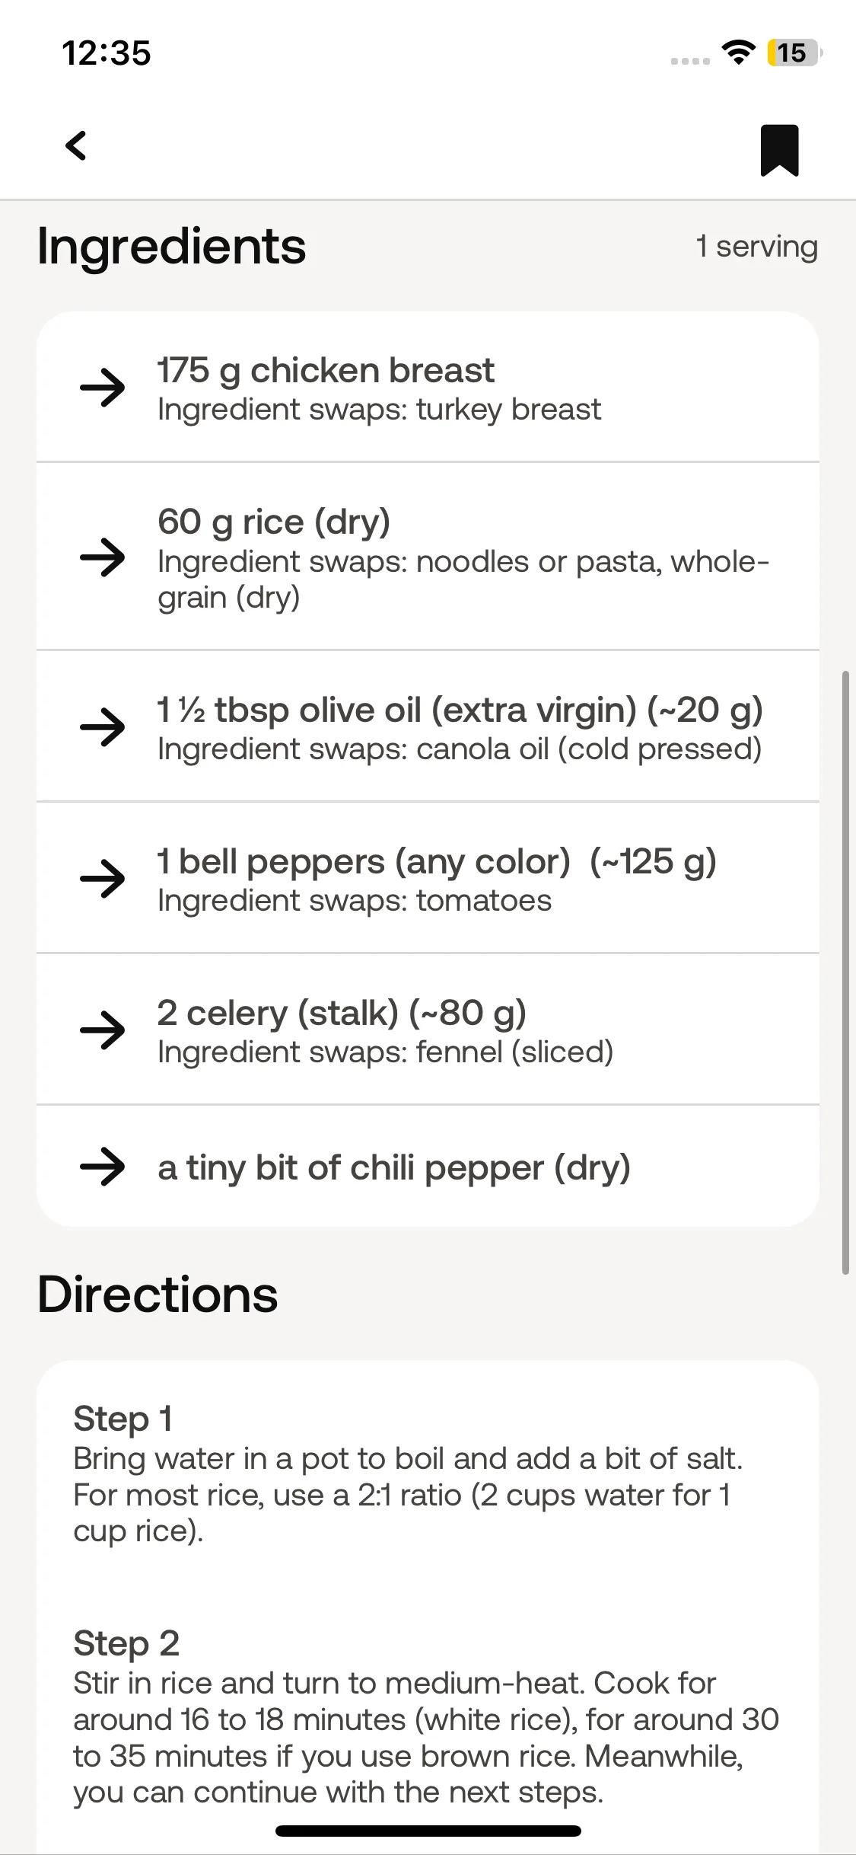Tap the Step 2 direction text
Image resolution: width=856 pixels, height=1855 pixels.
[x=426, y=1717]
